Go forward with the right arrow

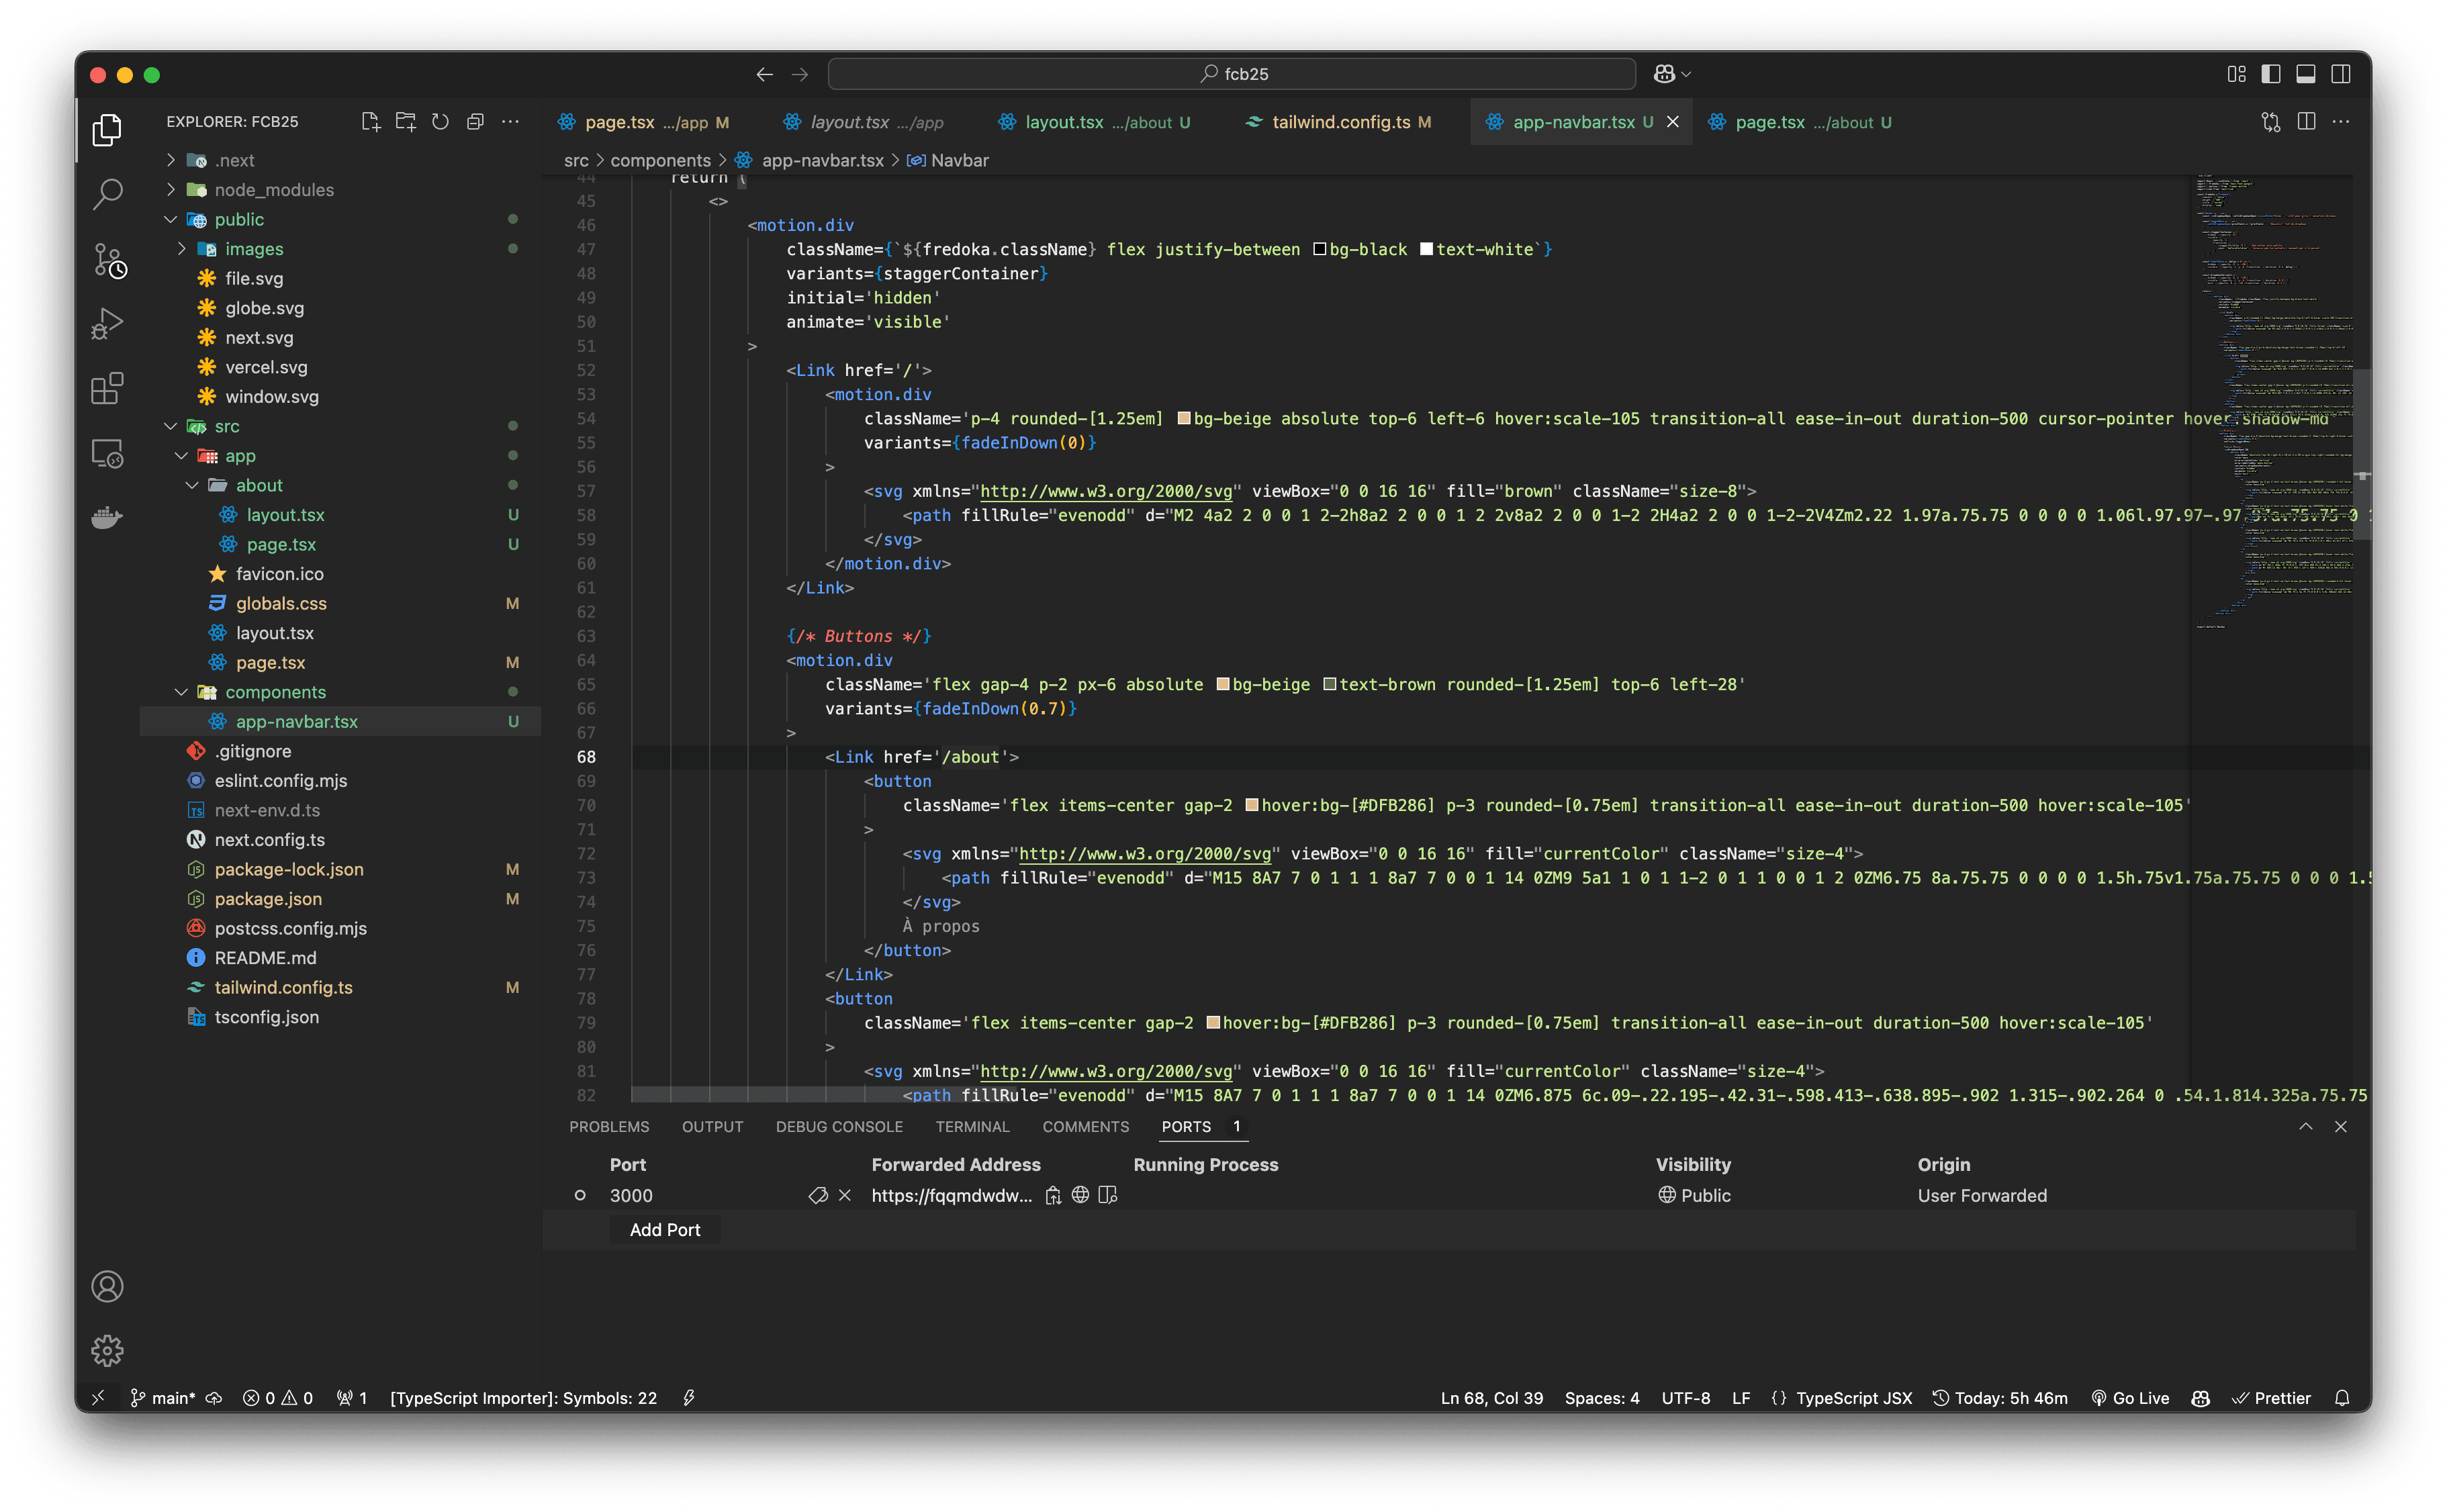(800, 74)
